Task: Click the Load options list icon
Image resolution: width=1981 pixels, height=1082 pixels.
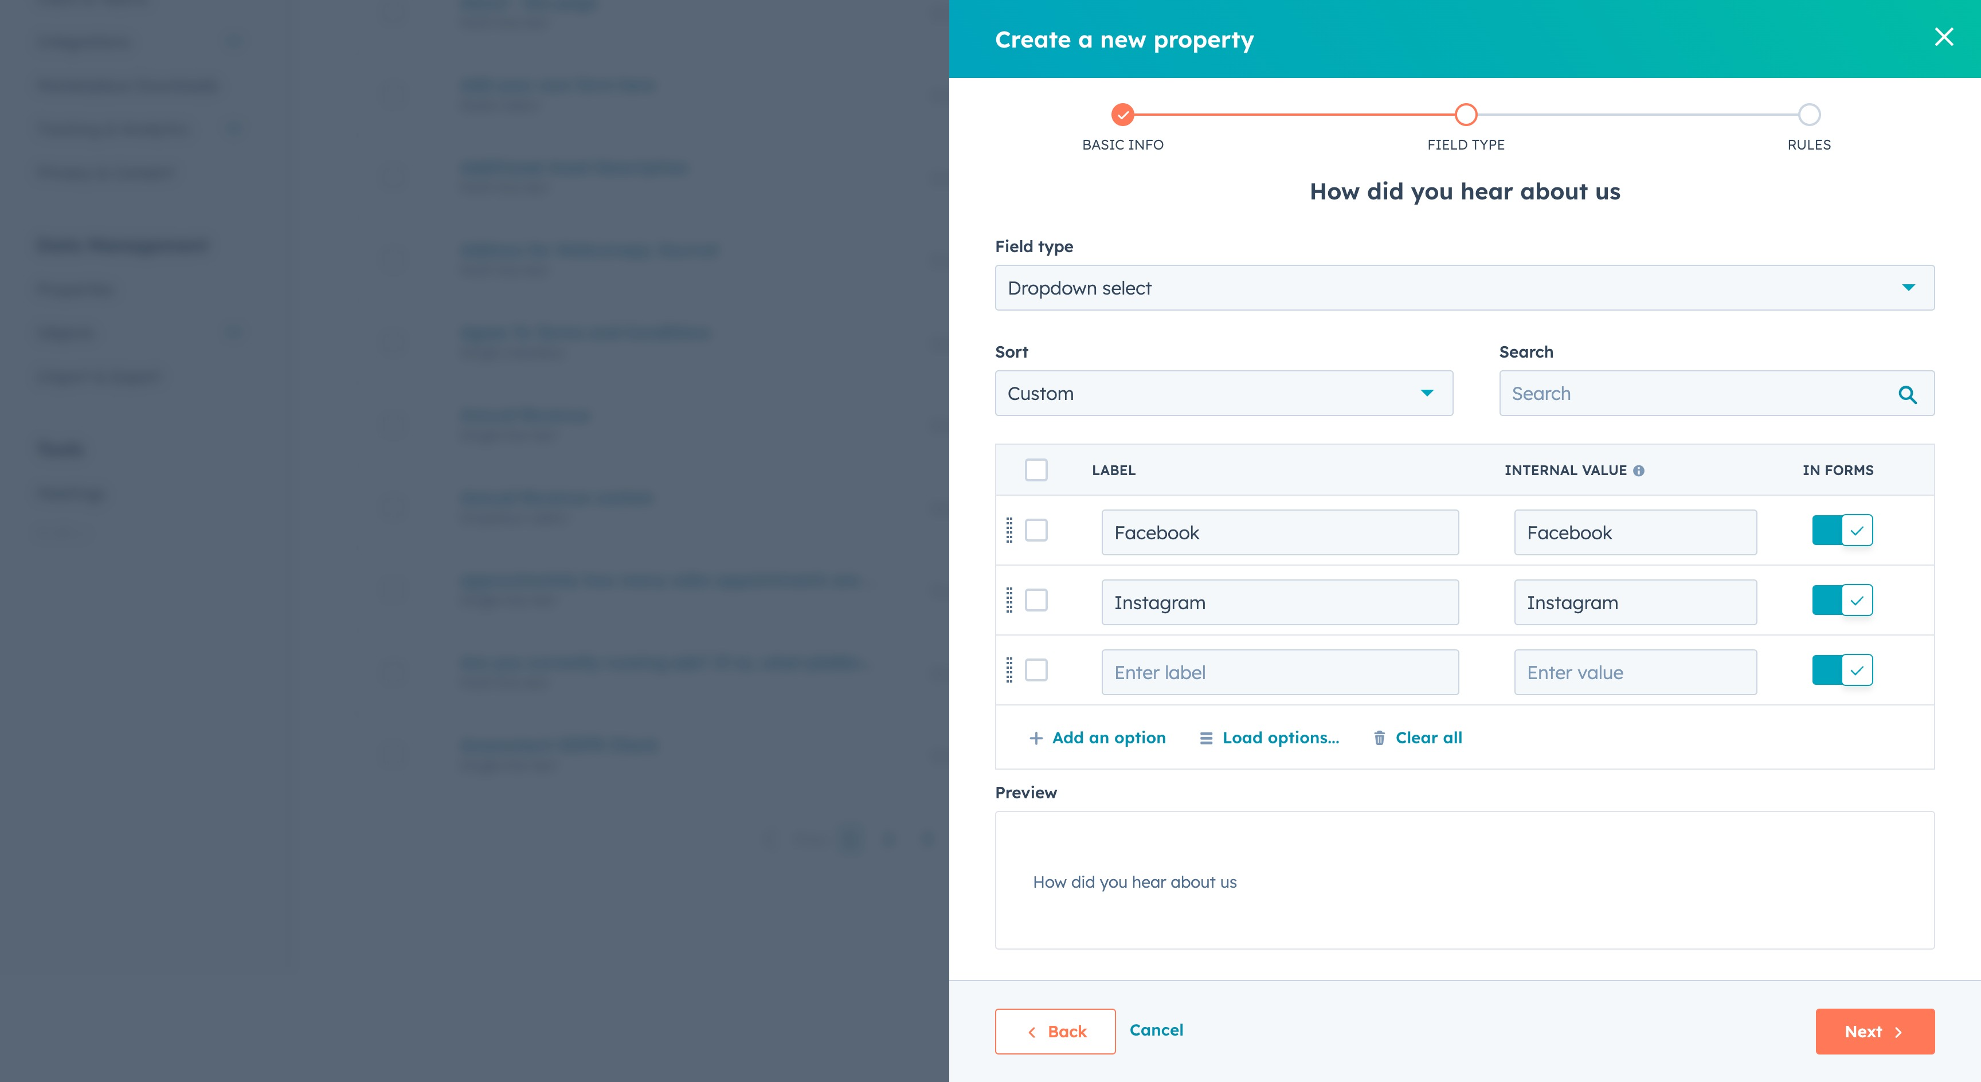Action: [x=1206, y=738]
